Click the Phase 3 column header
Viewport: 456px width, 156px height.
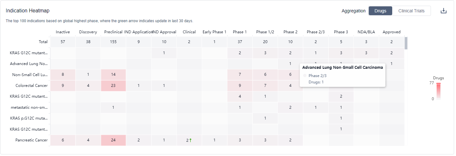coord(341,32)
